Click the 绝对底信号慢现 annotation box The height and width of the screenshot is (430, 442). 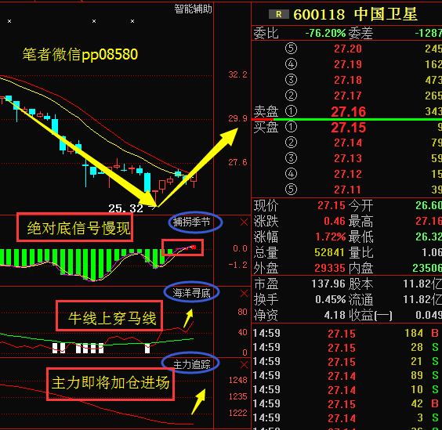point(74,228)
